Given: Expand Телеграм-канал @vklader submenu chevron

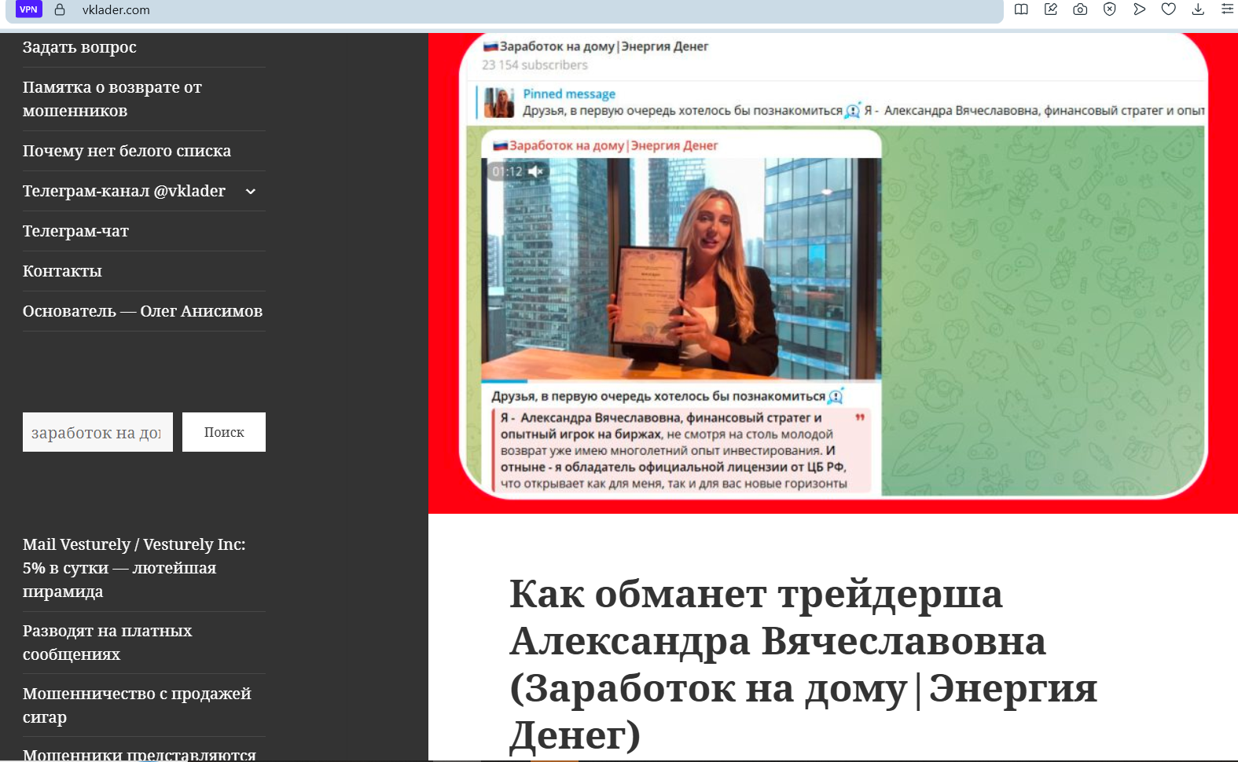Looking at the screenshot, I should 251,191.
